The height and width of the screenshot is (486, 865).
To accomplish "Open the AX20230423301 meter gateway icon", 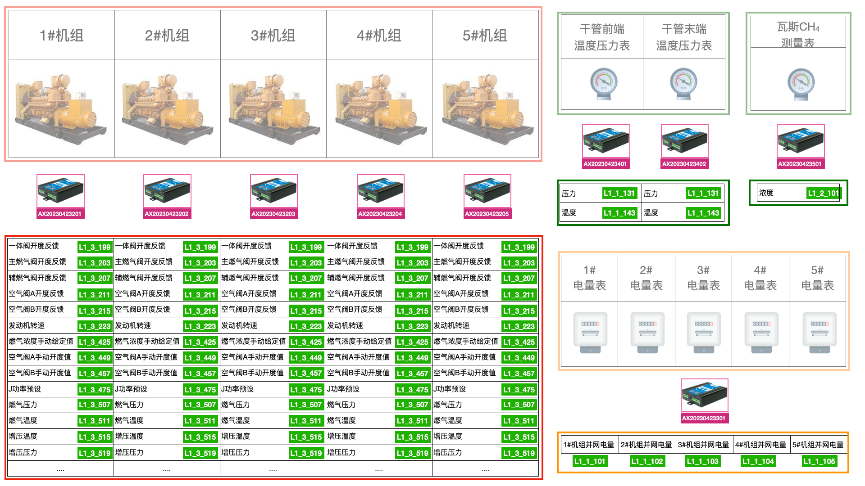I will 704,396.
